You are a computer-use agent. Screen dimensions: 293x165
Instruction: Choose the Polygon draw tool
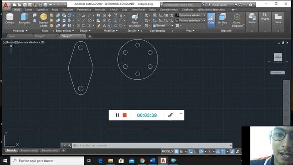click(78, 26)
